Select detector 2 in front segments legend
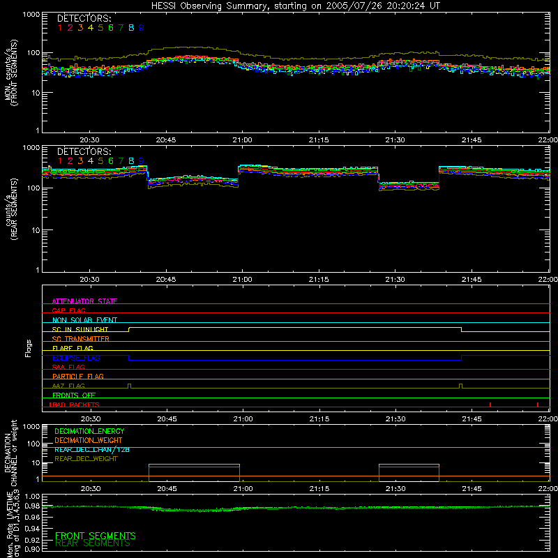 (x=70, y=28)
